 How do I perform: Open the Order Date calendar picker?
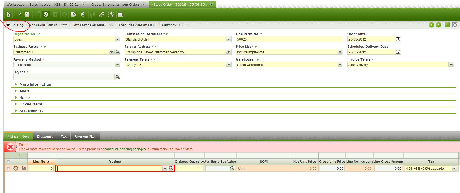click(x=398, y=39)
